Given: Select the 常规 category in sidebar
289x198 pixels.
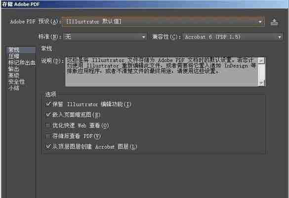Looking at the screenshot, I should 21,49.
